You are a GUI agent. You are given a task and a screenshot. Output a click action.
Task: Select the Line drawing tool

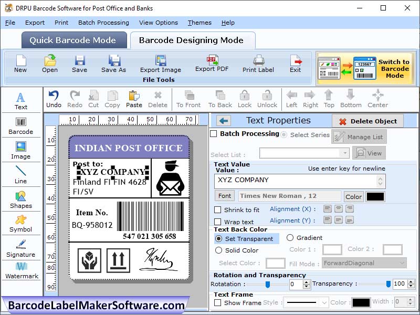(21, 175)
